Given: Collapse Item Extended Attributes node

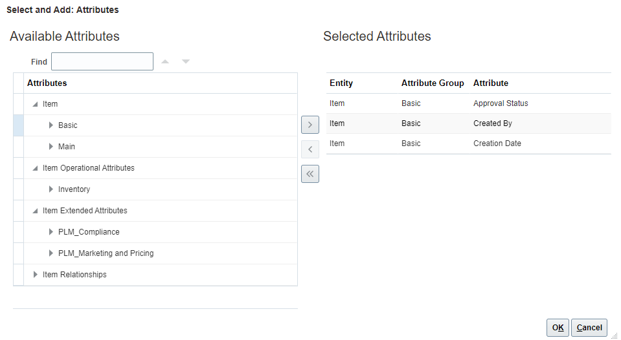Looking at the screenshot, I should coord(35,211).
